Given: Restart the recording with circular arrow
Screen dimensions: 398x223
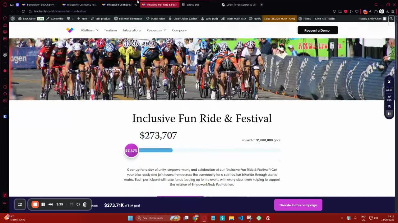Looking at the screenshot, I should 78,204.
